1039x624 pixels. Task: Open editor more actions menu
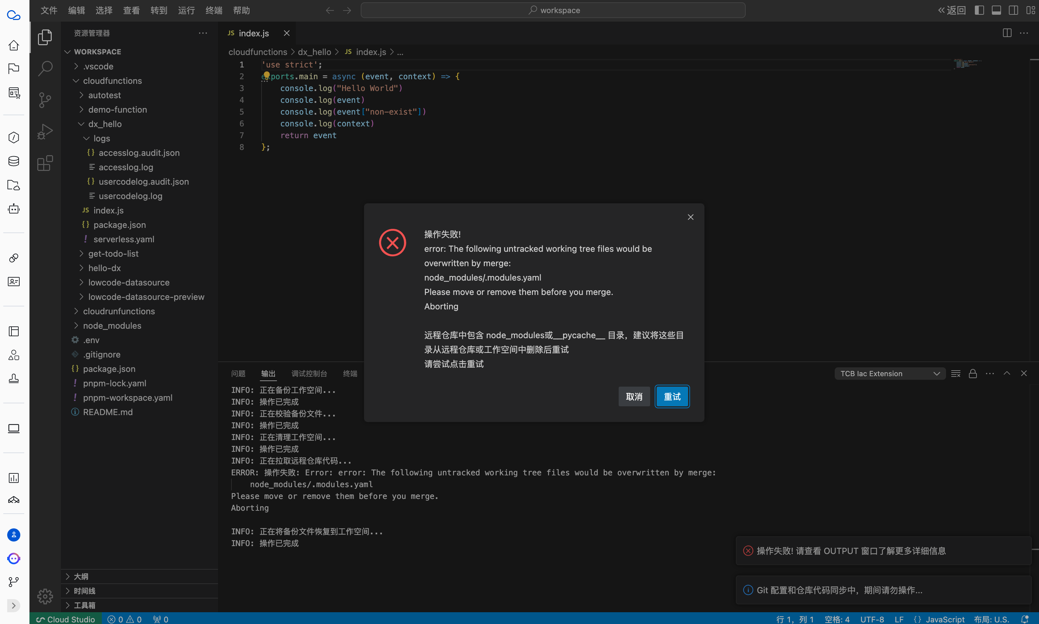1024,33
